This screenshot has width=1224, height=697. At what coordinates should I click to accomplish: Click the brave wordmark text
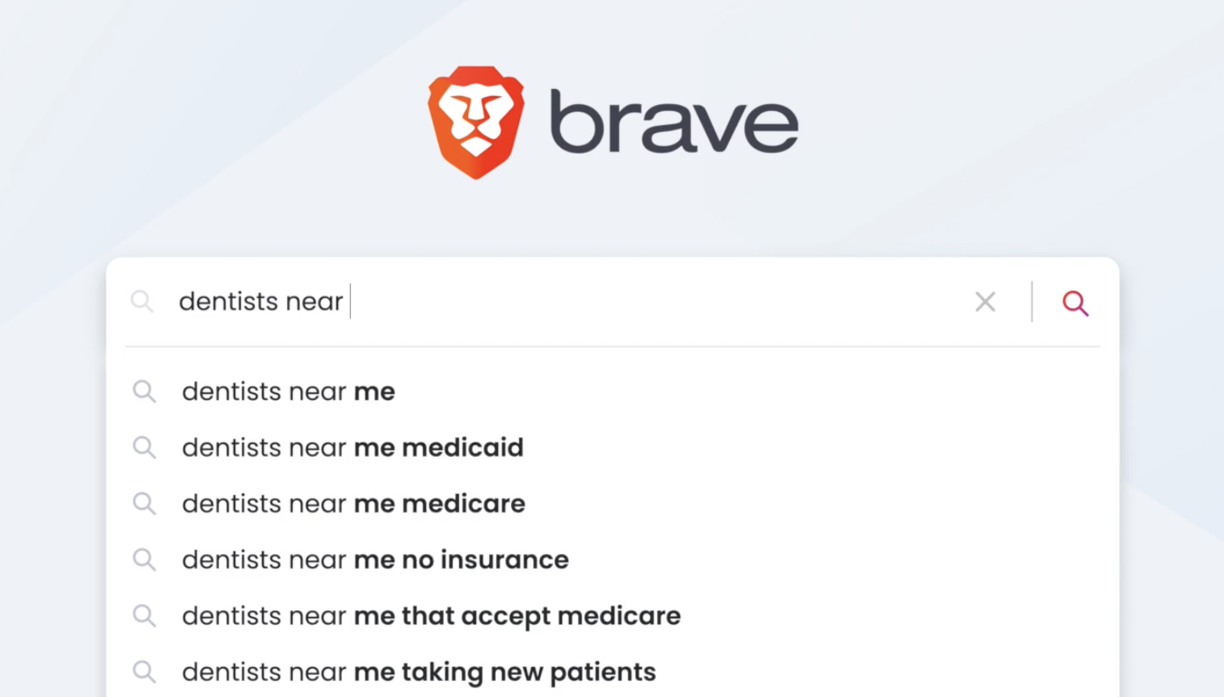[673, 121]
